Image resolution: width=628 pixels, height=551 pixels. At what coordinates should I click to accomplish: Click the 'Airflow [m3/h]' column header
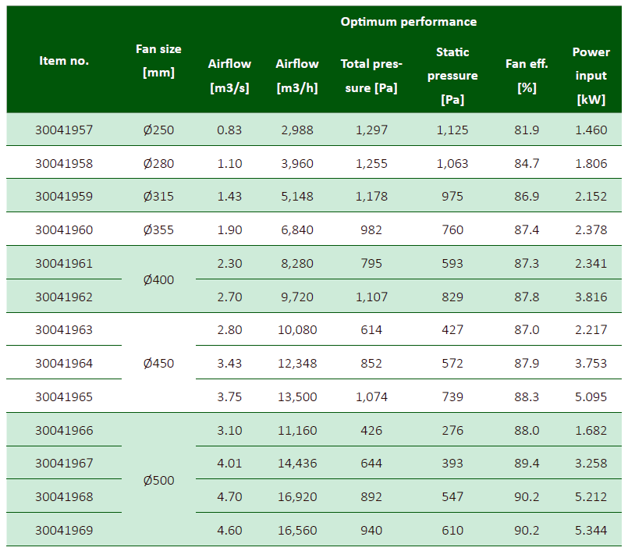[x=297, y=76]
